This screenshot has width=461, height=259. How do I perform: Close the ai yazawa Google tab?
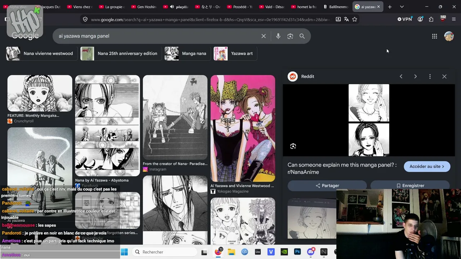coord(379,7)
